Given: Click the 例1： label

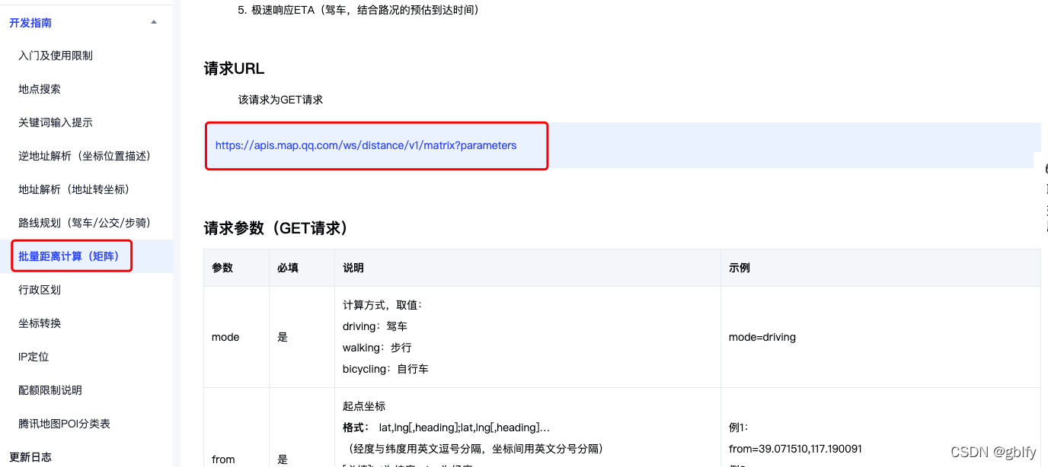Looking at the screenshot, I should [740, 427].
